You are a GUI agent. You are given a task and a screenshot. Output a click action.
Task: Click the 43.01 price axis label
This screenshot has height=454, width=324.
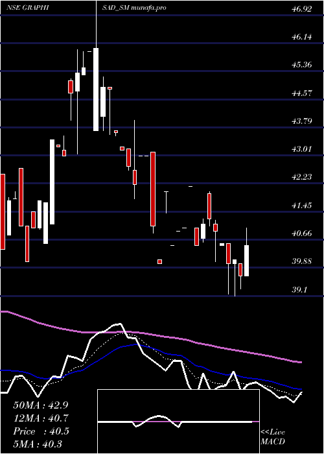coord(302,149)
